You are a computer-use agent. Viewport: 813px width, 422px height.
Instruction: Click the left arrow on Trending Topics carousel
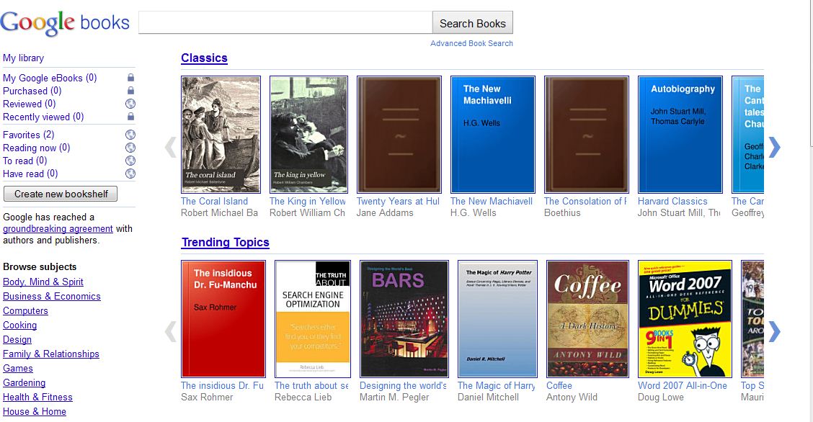(x=169, y=331)
